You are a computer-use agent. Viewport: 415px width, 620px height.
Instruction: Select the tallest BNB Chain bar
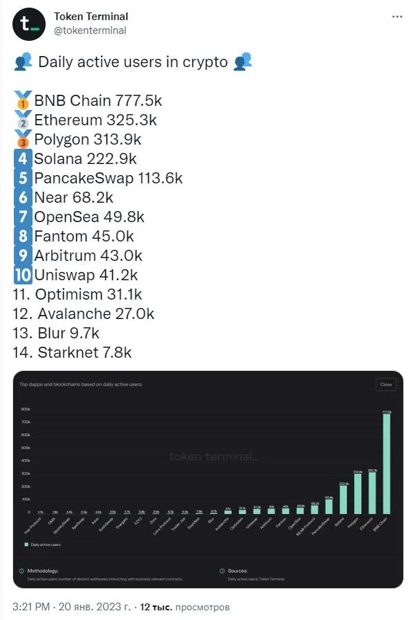tap(387, 464)
